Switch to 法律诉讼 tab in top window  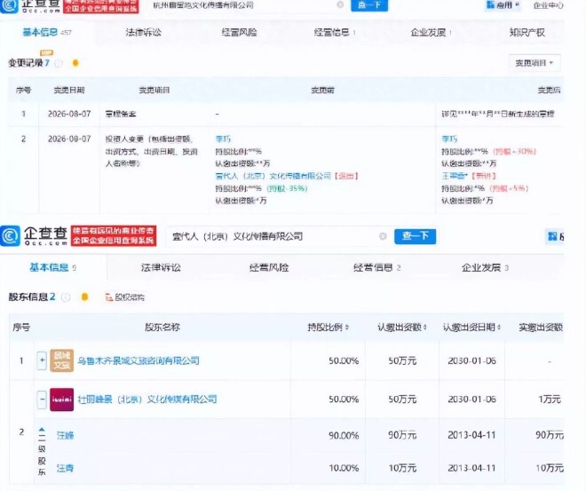(144, 33)
